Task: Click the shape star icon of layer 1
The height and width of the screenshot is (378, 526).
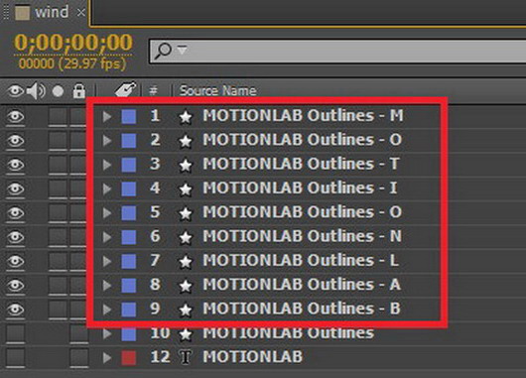Action: [186, 117]
